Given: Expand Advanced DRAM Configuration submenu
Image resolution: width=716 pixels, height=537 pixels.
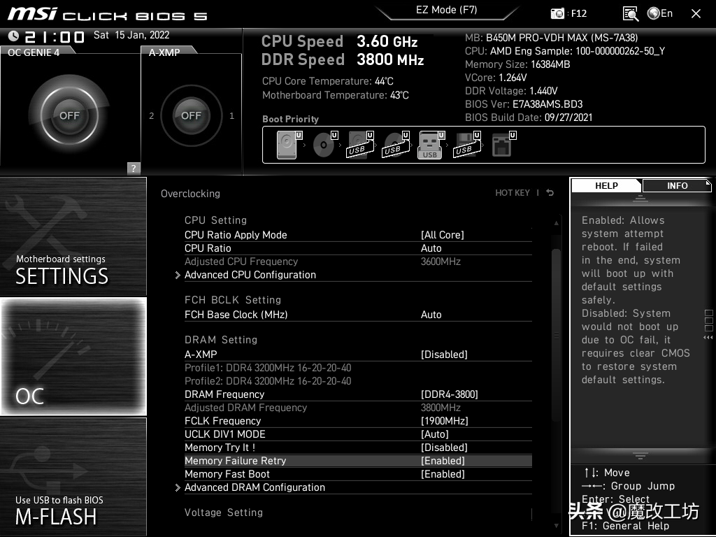Looking at the screenshot, I should 255,487.
